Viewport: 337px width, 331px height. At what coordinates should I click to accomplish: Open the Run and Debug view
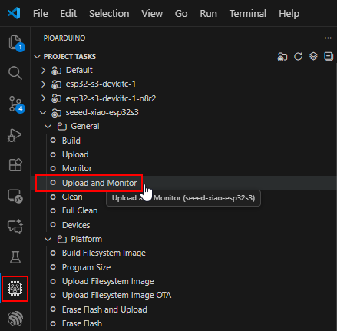[15, 134]
